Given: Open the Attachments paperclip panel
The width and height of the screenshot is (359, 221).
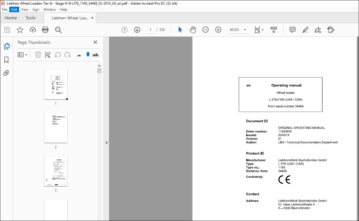Looking at the screenshot, I should [x=6, y=73].
